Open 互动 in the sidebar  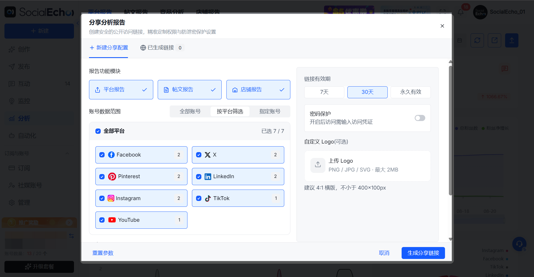pos(39,84)
